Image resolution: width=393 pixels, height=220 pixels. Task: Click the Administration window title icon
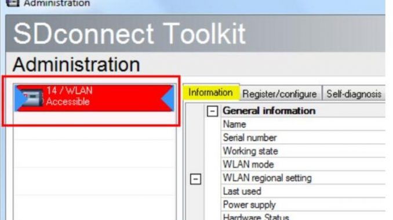(12, 3)
